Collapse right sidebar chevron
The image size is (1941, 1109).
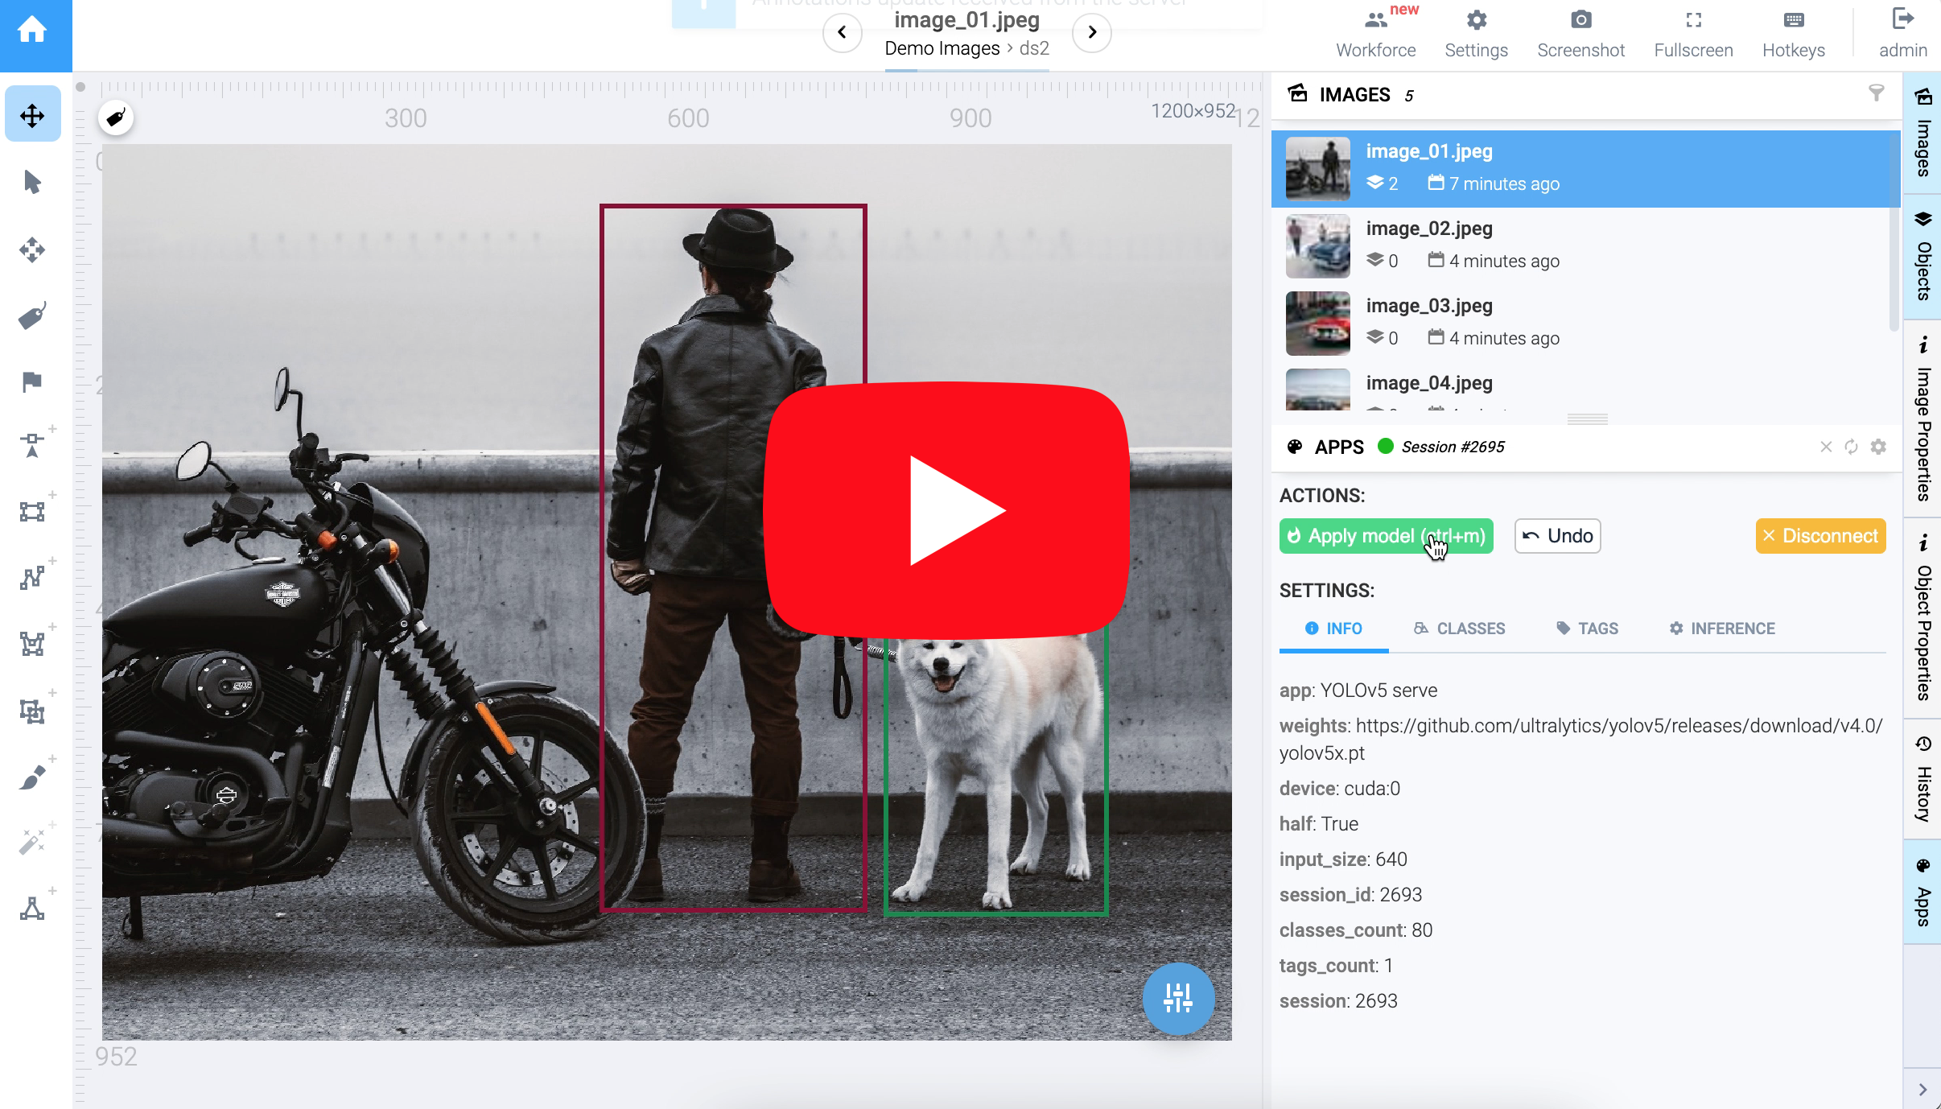pyautogui.click(x=1922, y=1090)
